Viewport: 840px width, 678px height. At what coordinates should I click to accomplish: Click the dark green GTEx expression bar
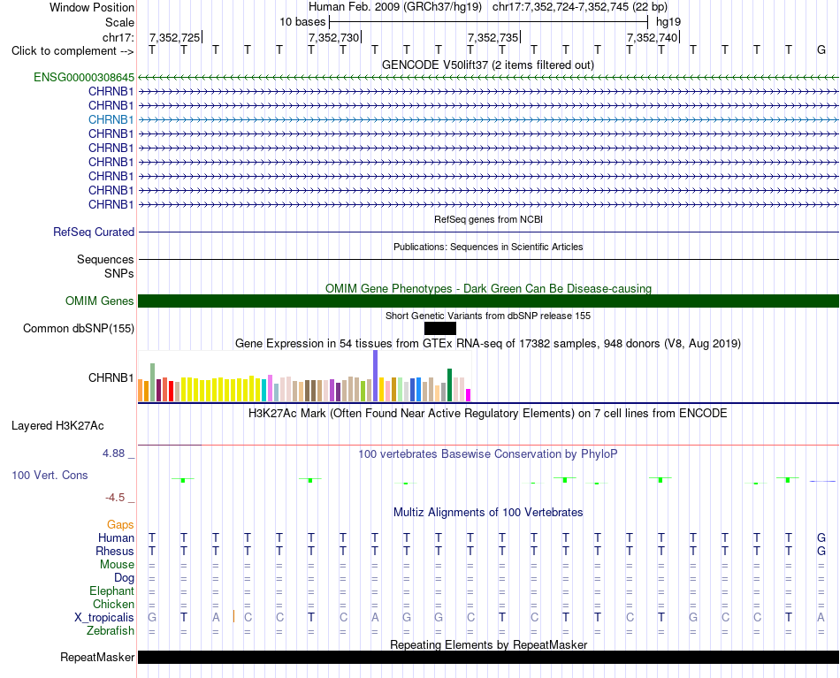(x=449, y=385)
